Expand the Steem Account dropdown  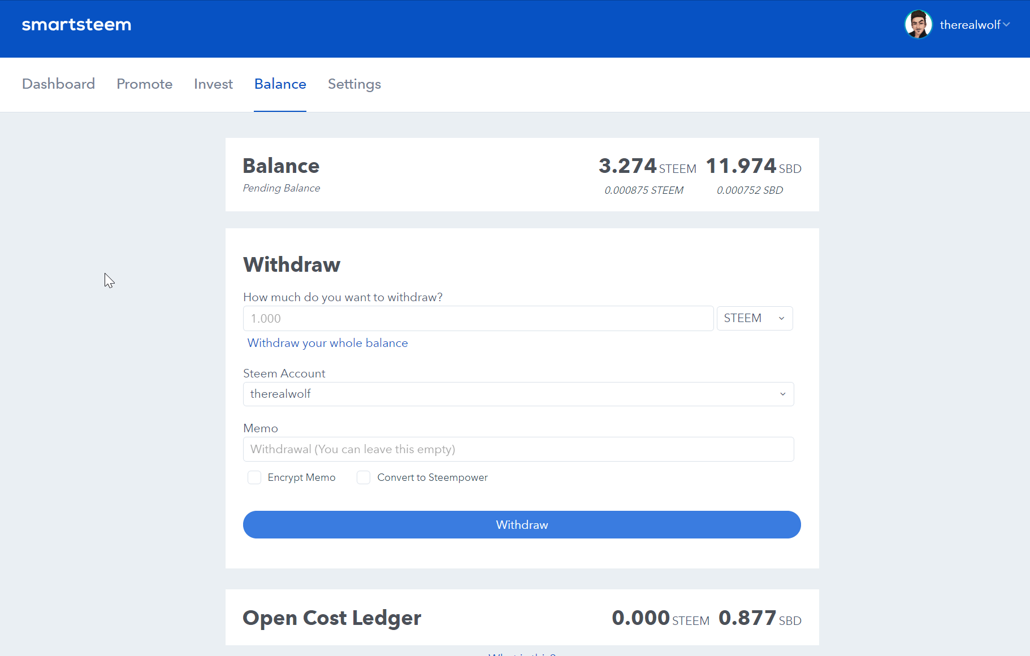518,394
